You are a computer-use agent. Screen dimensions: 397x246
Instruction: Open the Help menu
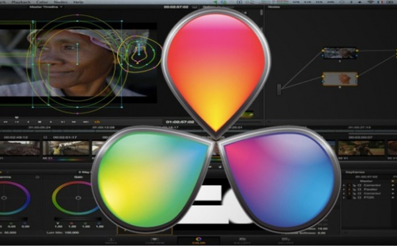tap(78, 2)
